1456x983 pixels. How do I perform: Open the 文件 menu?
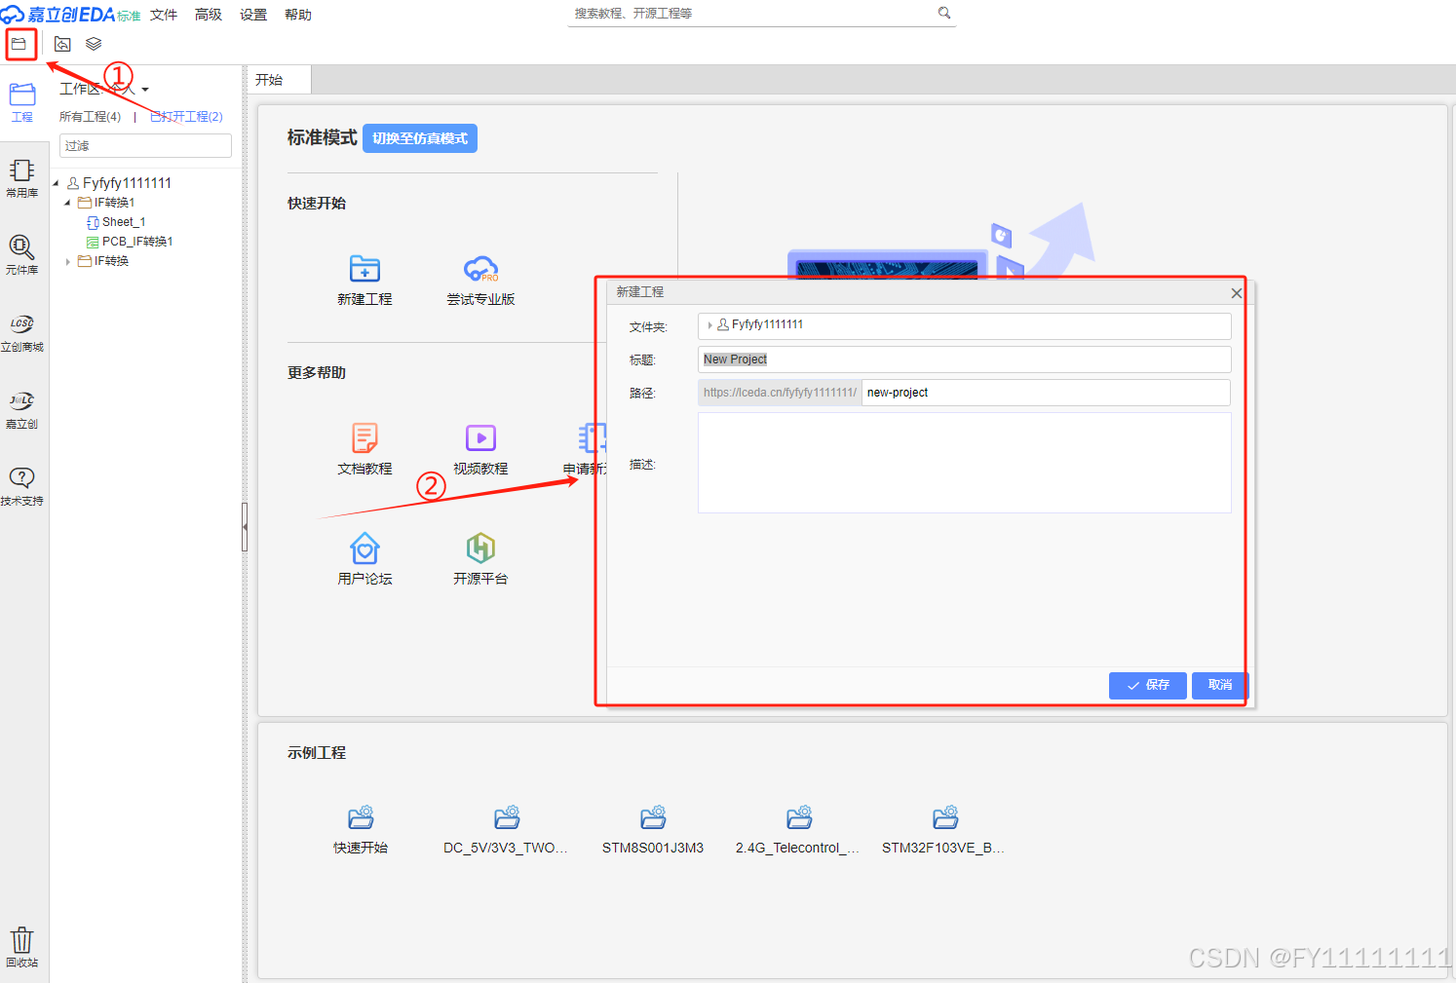coord(164,15)
